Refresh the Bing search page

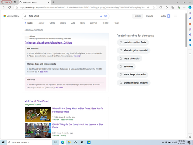tap(10, 7)
